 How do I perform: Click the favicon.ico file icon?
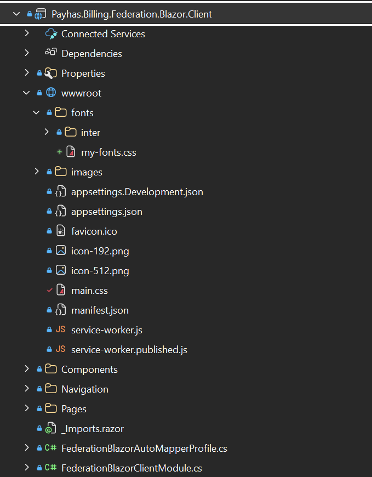click(x=61, y=231)
